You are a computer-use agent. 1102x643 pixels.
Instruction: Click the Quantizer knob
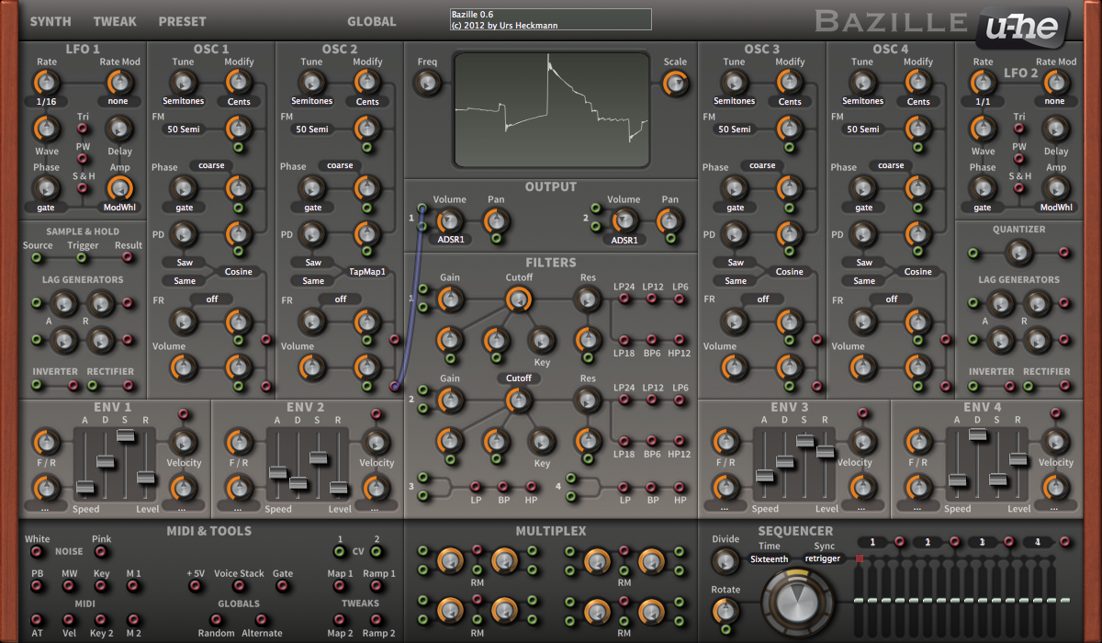tap(1018, 252)
